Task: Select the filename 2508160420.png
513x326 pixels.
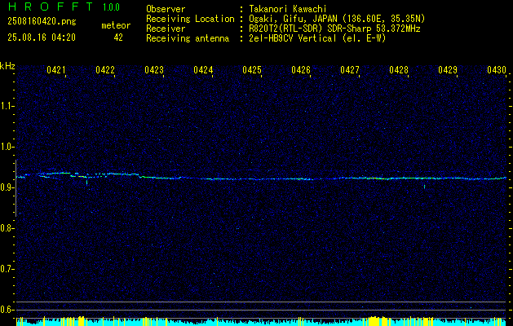Action: pyautogui.click(x=42, y=21)
